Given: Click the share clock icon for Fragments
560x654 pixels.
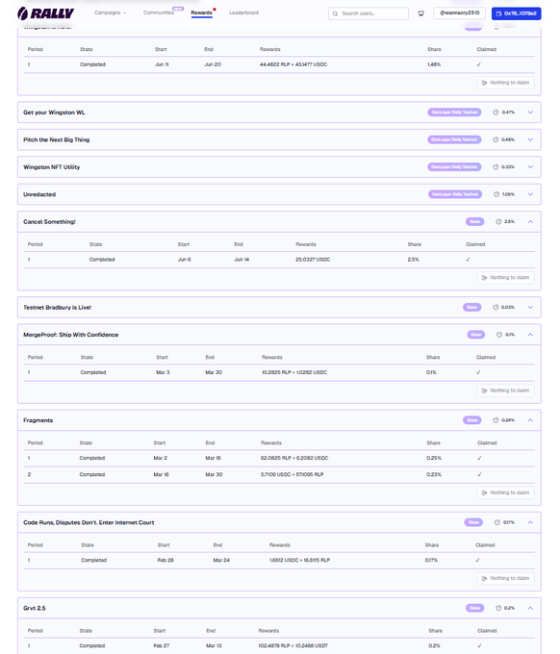Looking at the screenshot, I should click(496, 420).
